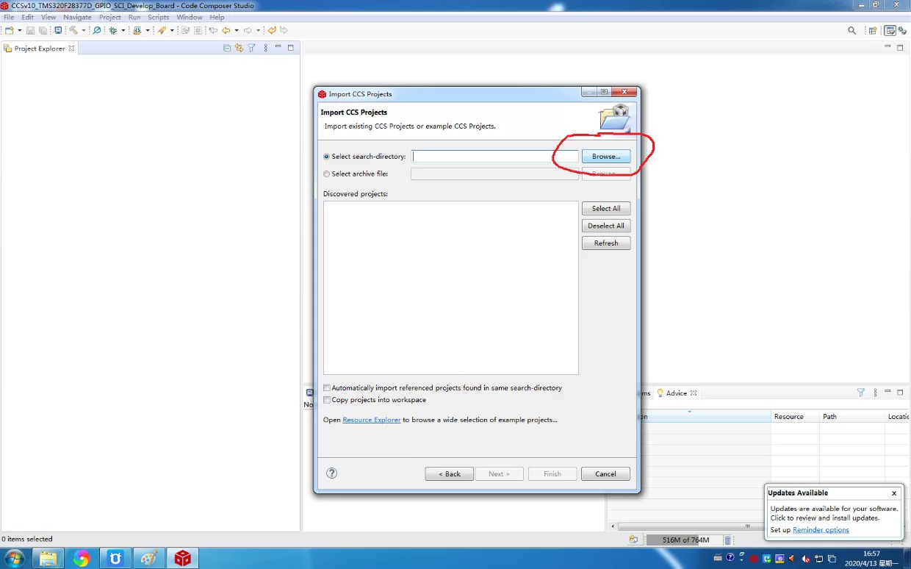
Task: Open the Resource Explorer link
Action: click(x=372, y=420)
